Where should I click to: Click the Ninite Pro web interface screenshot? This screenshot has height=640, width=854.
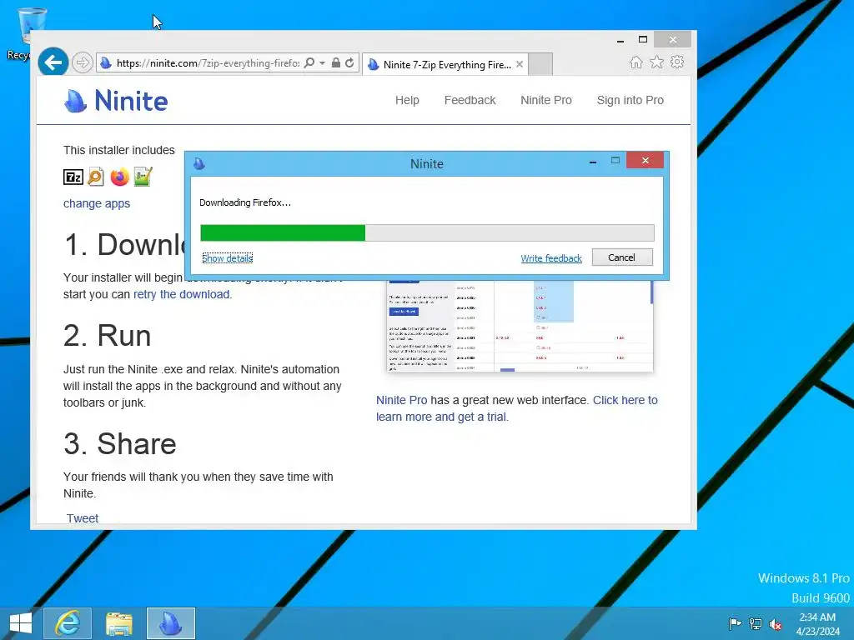click(x=520, y=326)
